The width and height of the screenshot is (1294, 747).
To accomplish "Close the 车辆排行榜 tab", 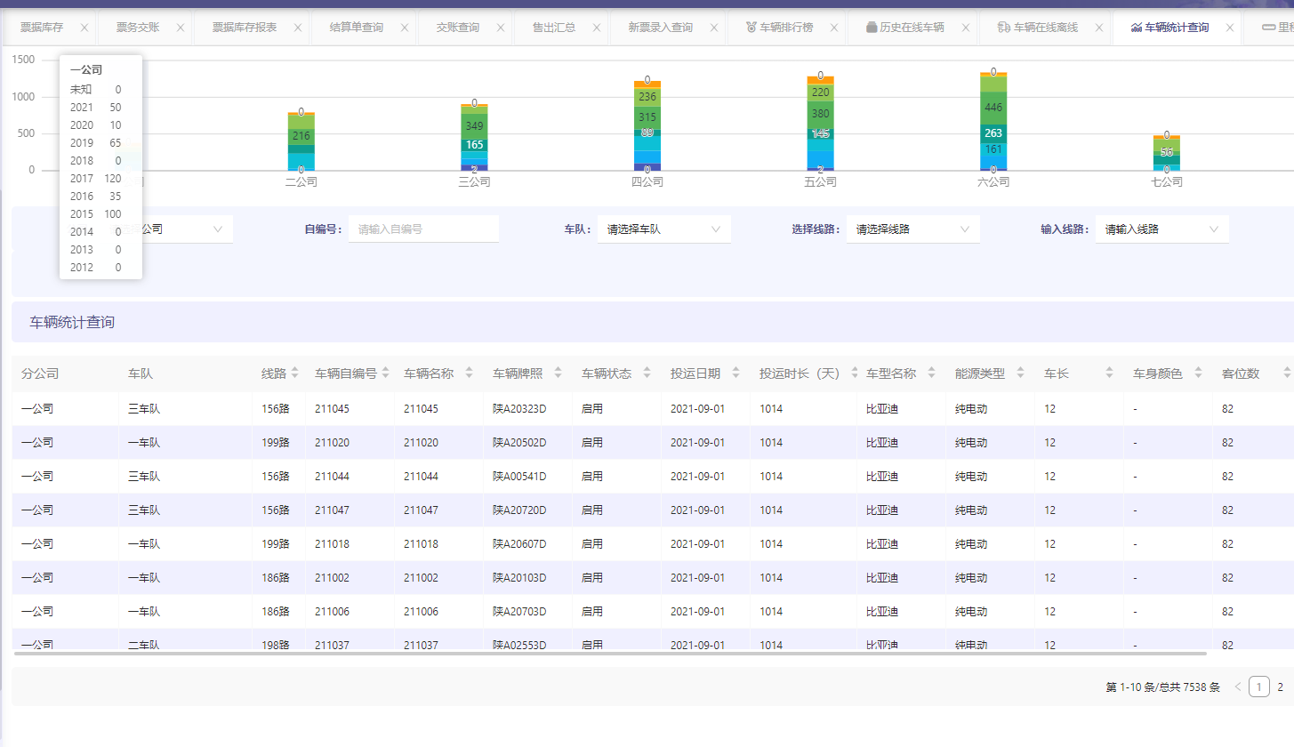I will pyautogui.click(x=834, y=28).
